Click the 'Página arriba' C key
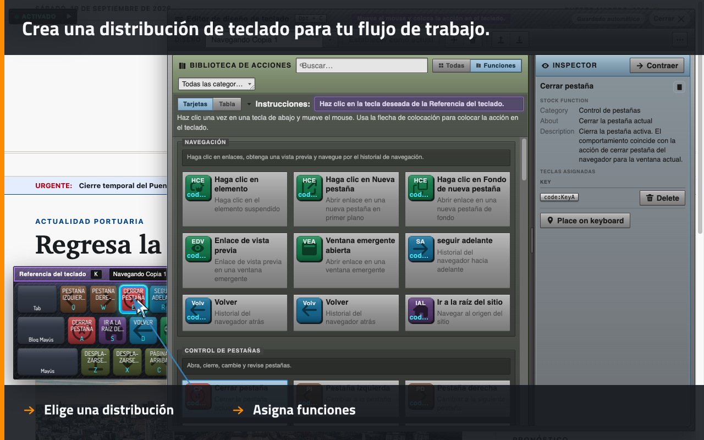704x440 pixels. (157, 362)
